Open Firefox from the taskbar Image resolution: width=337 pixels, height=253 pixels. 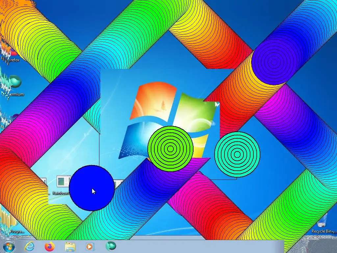coord(49,246)
